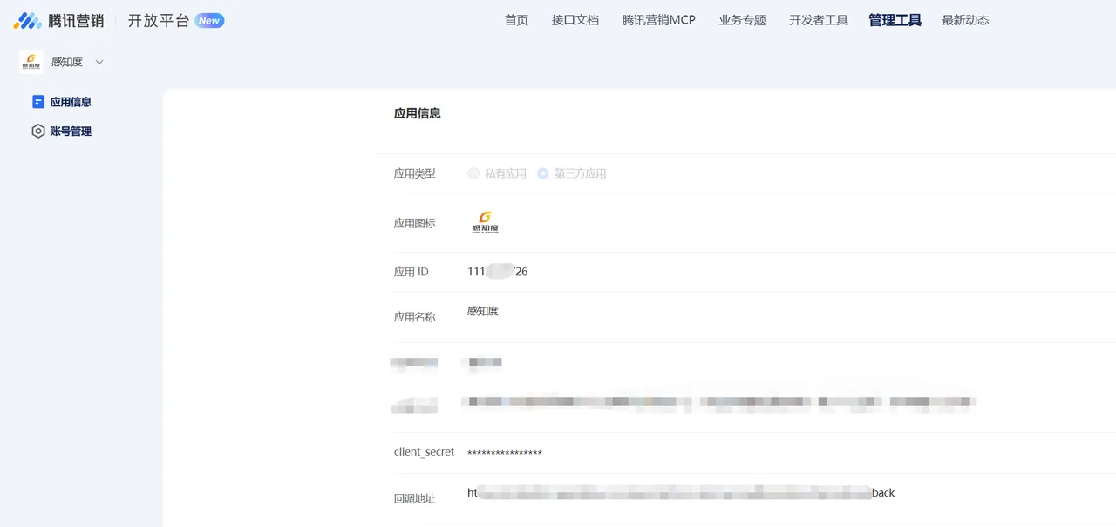Image resolution: width=1116 pixels, height=527 pixels.
Task: Go to 应用信息 in the sidebar
Action: 71,102
